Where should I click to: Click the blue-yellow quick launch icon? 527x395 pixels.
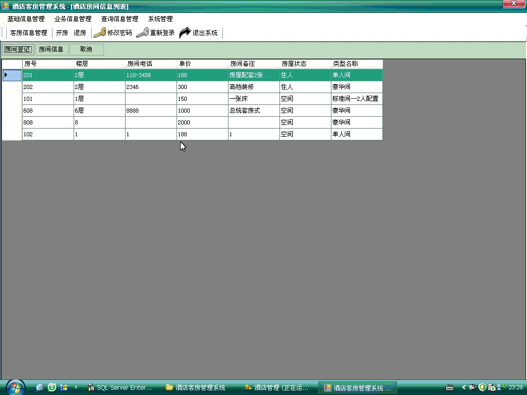point(63,387)
